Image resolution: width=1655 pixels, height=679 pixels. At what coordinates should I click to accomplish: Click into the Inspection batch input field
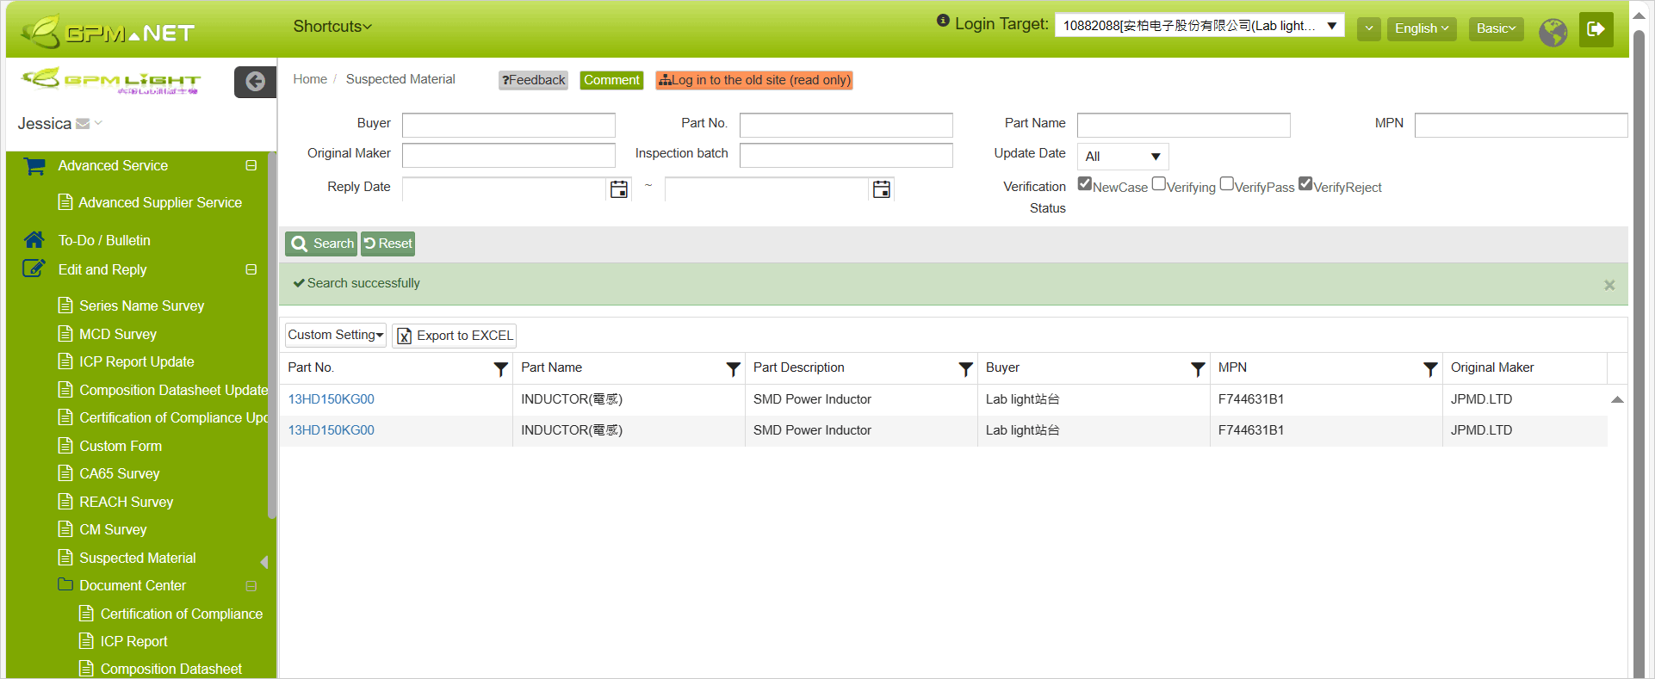(x=846, y=155)
